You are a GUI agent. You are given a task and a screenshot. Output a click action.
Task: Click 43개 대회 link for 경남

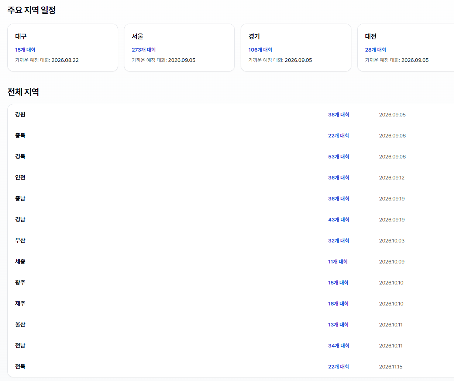pos(338,220)
